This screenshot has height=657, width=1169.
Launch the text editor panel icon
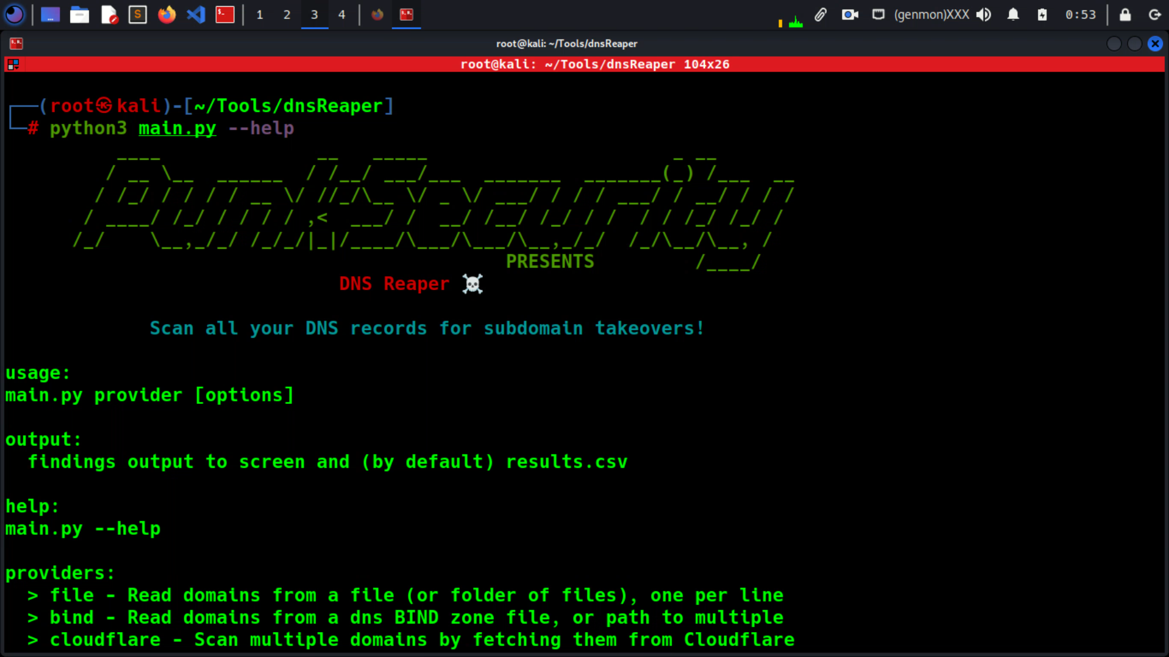pyautogui.click(x=109, y=15)
